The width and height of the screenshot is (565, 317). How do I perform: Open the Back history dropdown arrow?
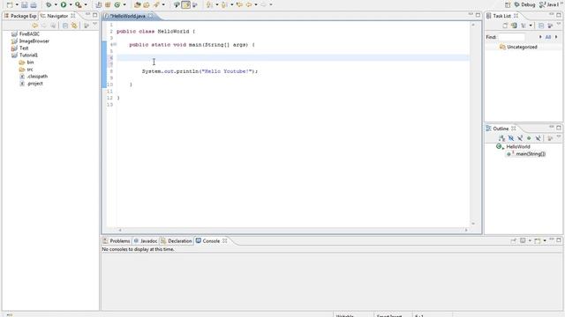pyautogui.click(x=256, y=4)
